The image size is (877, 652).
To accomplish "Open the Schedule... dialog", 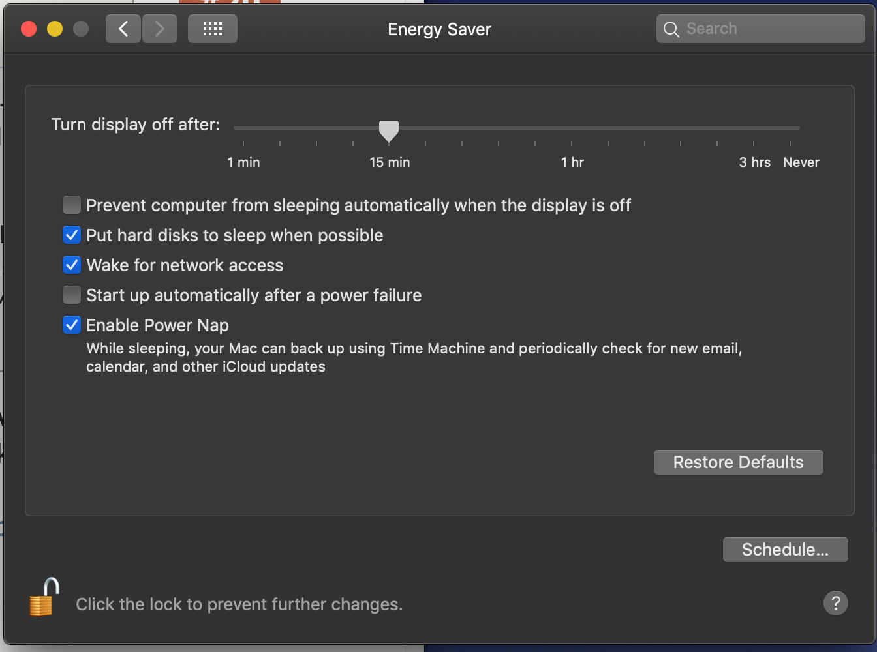I will 786,550.
